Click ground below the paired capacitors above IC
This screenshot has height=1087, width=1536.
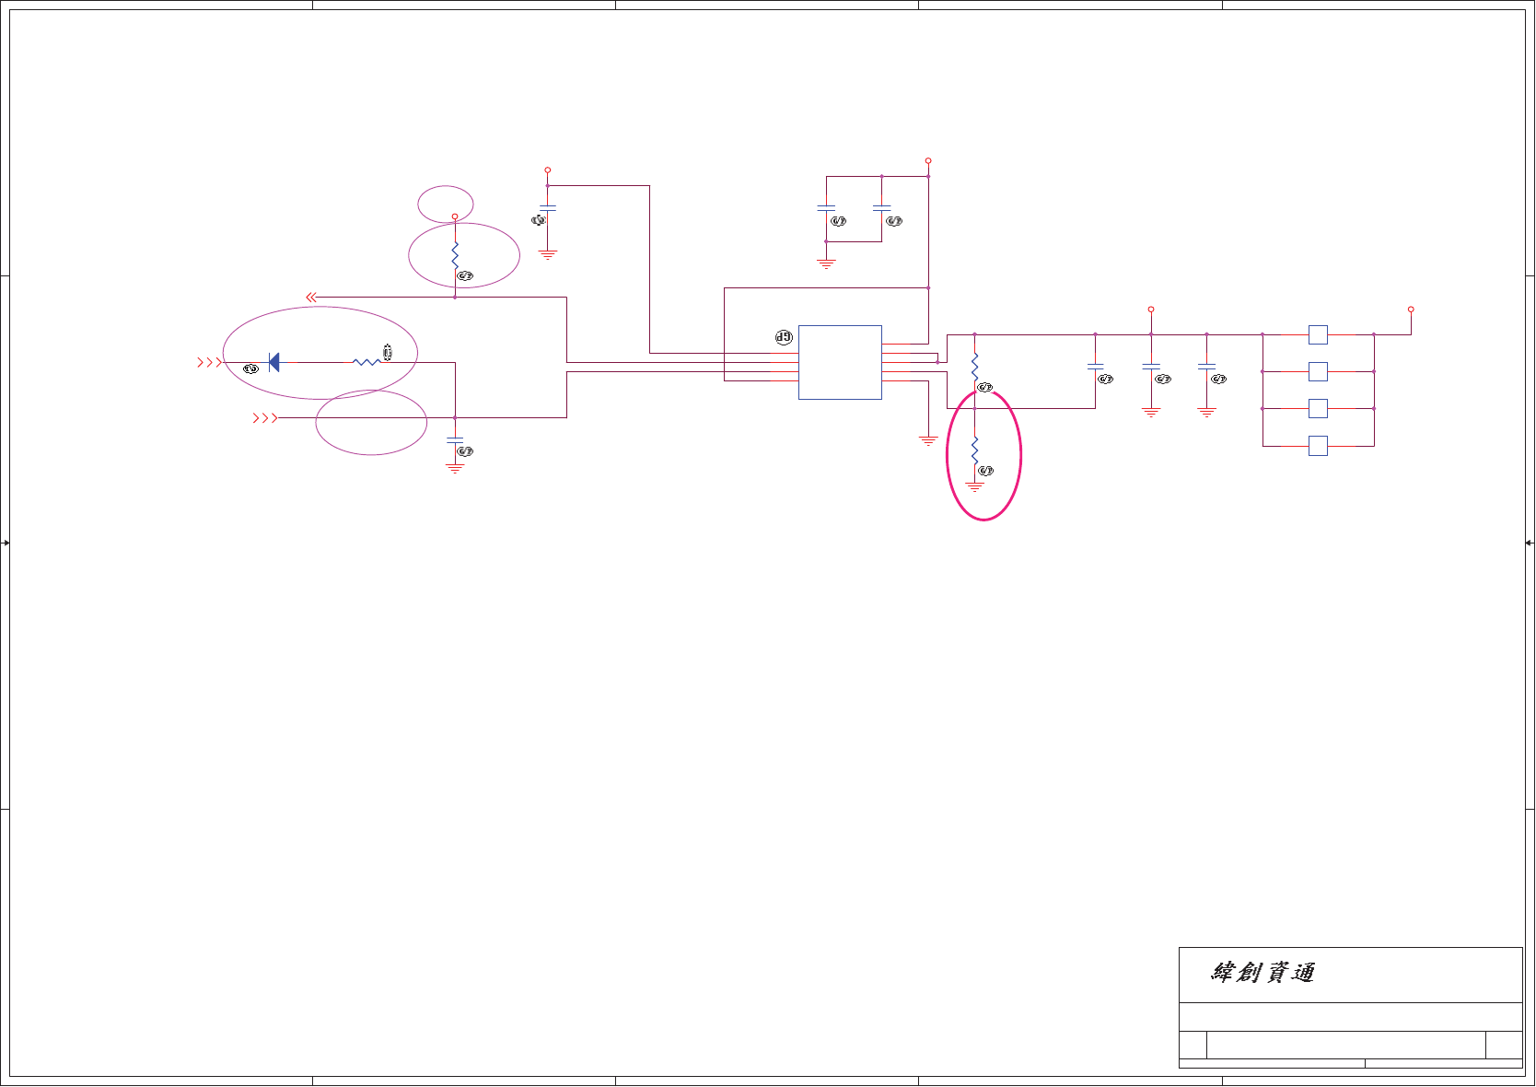[826, 263]
